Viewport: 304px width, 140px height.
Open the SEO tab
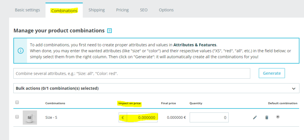point(144,10)
